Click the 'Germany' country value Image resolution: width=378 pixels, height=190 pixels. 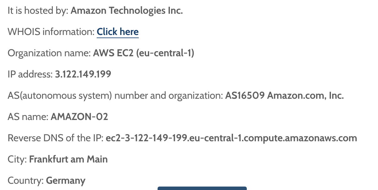pos(66,181)
